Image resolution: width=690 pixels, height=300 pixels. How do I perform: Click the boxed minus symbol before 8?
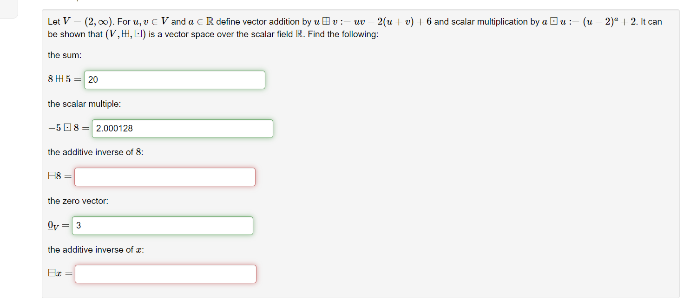52,176
